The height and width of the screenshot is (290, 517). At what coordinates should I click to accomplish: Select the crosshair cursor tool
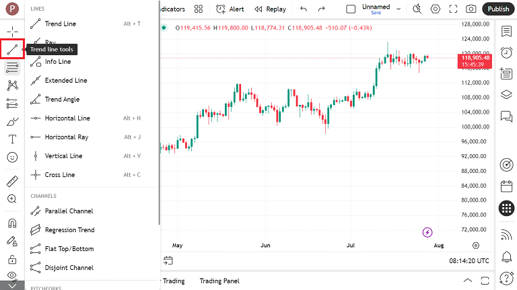pos(12,32)
